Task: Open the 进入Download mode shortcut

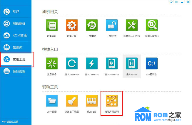Action: pyautogui.click(x=112, y=63)
